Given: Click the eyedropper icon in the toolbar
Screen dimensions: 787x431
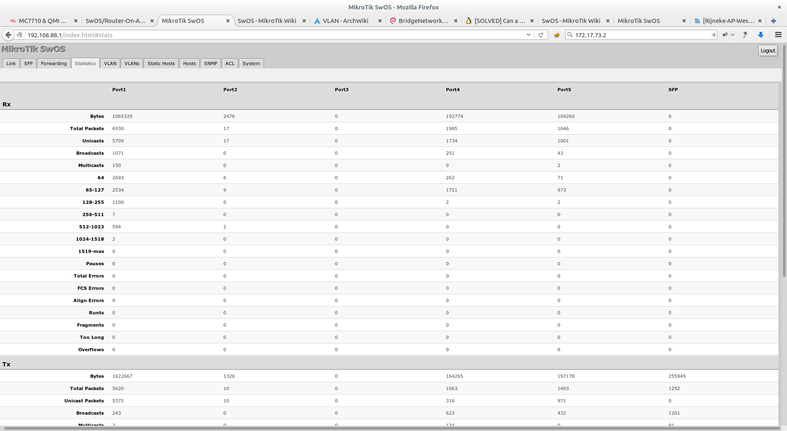Looking at the screenshot, I should (745, 35).
